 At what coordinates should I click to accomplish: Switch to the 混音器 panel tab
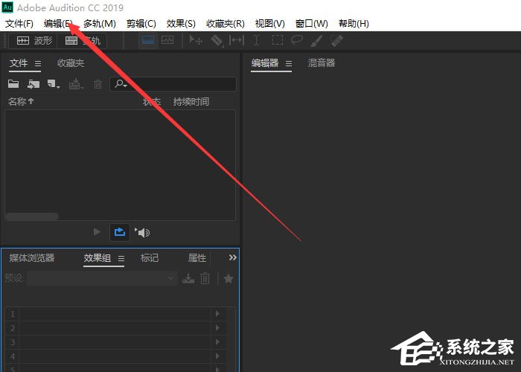pyautogui.click(x=322, y=63)
